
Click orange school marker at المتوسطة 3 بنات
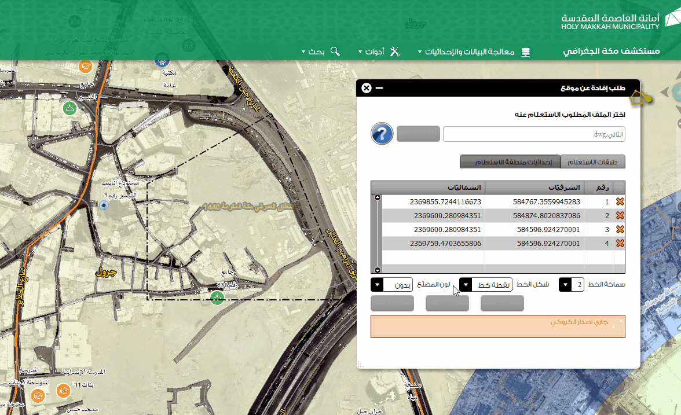(x=38, y=396)
